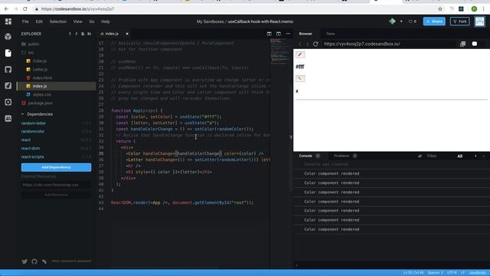490x276 pixels.
Task: Refresh the sandbox preview
Action: click(x=315, y=44)
